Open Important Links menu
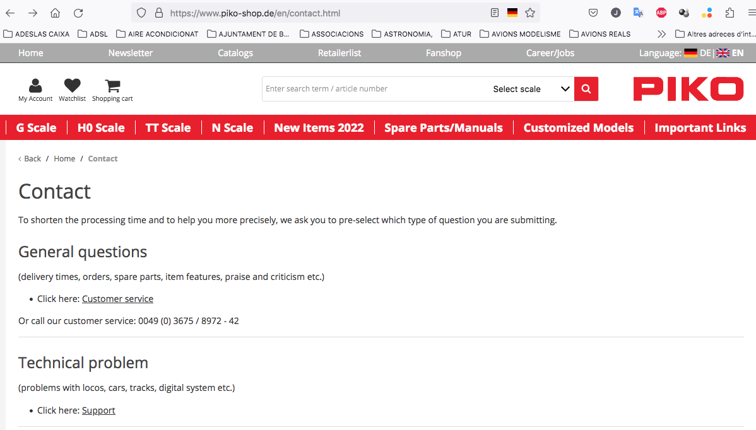Viewport: 756px width, 430px height. (x=700, y=127)
